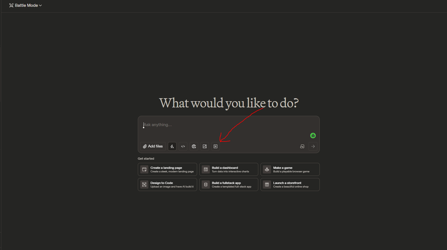Choose Create a landing page card

point(167,169)
